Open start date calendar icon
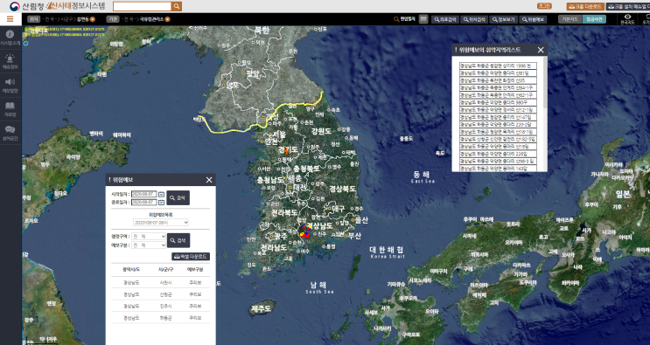Screen dimensions: 650x345 point(161,194)
